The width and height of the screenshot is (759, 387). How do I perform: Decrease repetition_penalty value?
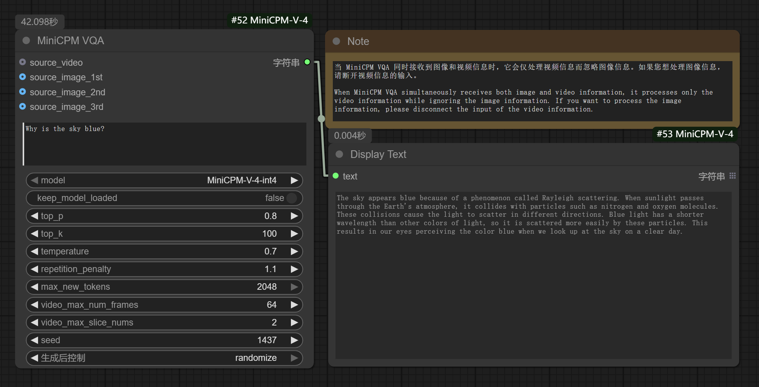pyautogui.click(x=35, y=269)
